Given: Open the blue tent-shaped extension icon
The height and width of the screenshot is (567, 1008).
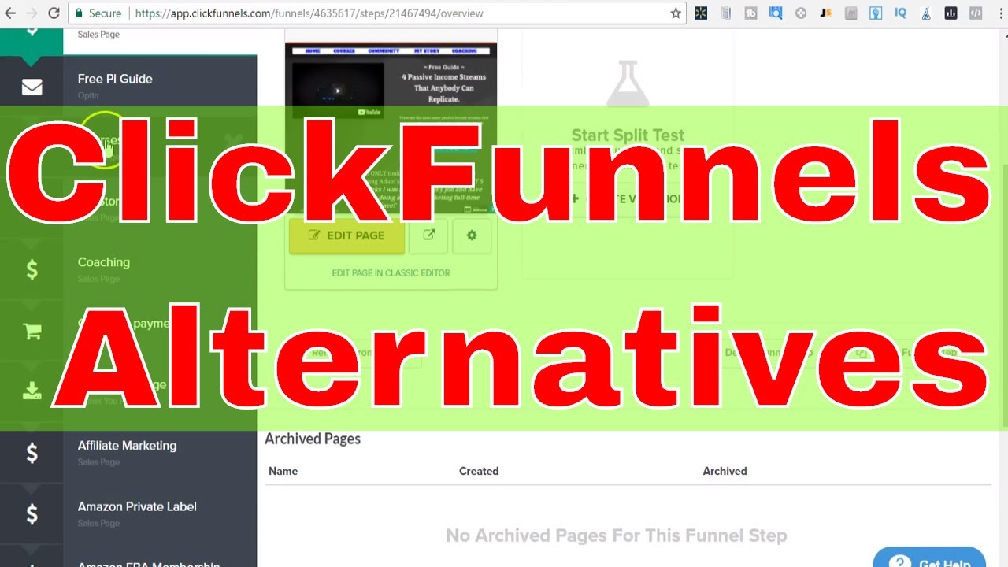Looking at the screenshot, I should point(926,13).
